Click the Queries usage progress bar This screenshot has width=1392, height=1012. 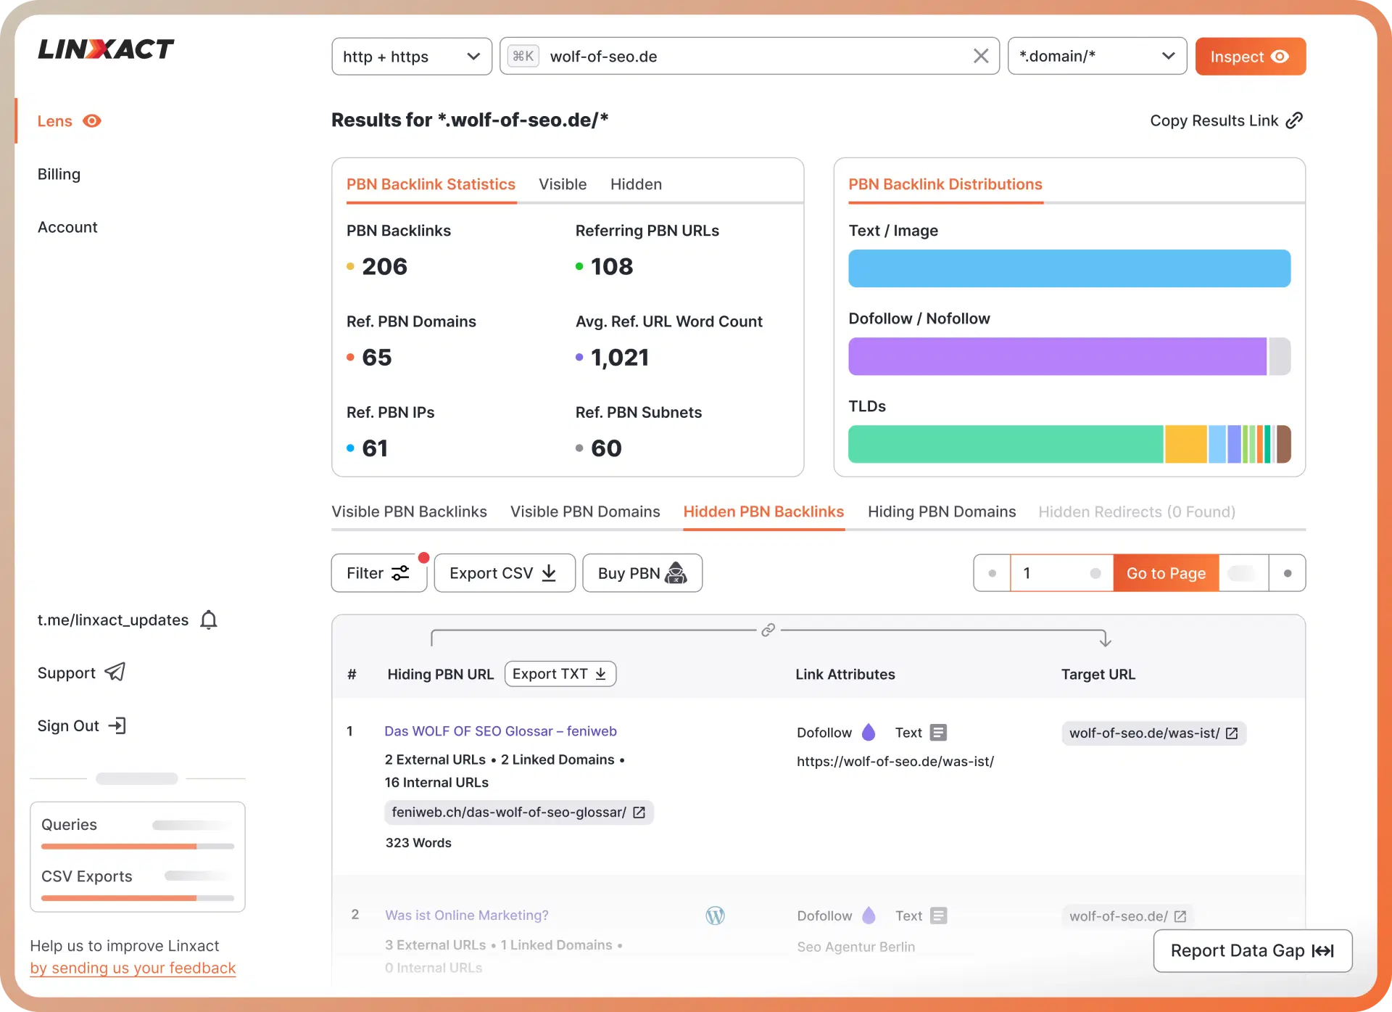tap(138, 846)
